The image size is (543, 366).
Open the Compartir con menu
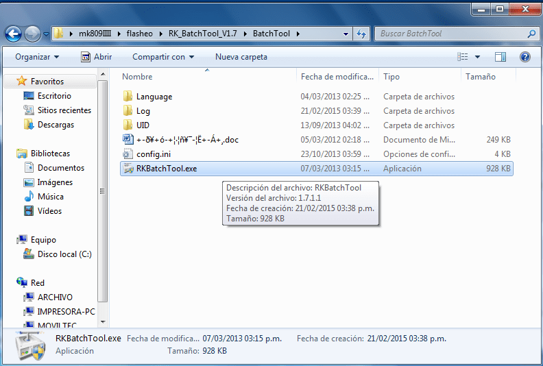click(162, 57)
